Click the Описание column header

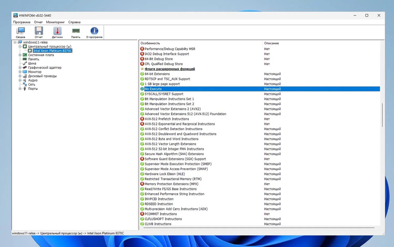(x=271, y=43)
